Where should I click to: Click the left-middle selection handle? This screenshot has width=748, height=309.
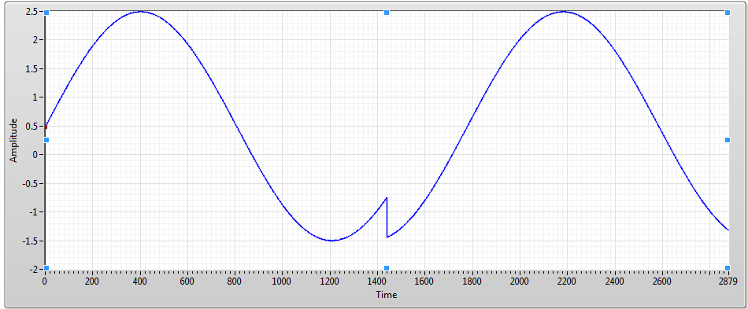pyautogui.click(x=46, y=140)
